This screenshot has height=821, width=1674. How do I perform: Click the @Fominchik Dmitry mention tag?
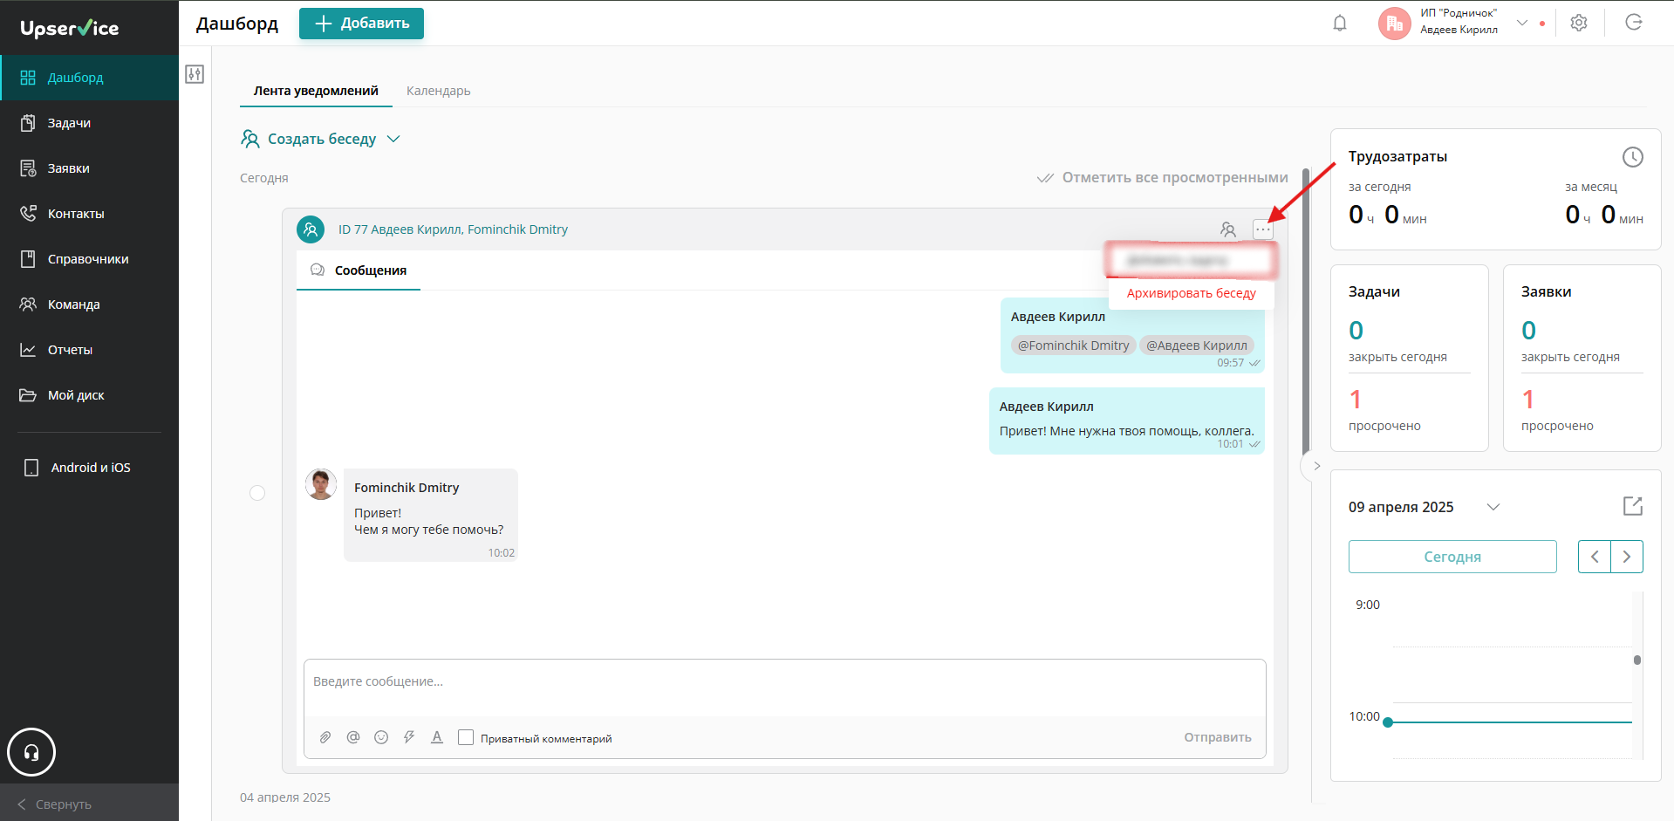point(1073,346)
